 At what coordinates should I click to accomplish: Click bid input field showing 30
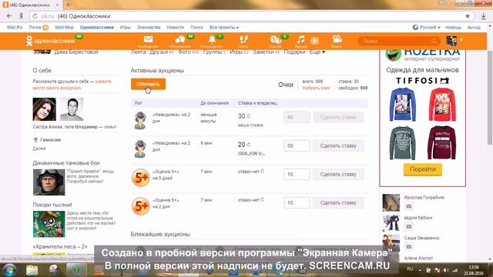point(297,145)
